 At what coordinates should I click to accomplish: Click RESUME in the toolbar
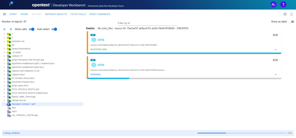[37, 14]
